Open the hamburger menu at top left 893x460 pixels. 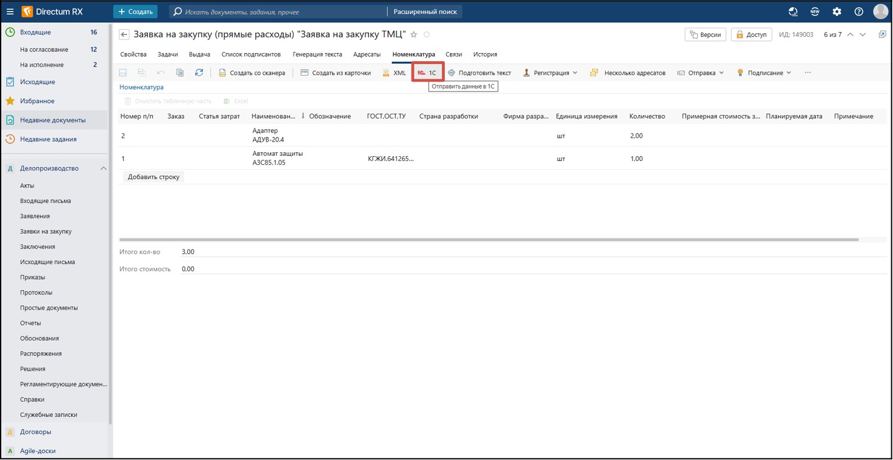[10, 12]
